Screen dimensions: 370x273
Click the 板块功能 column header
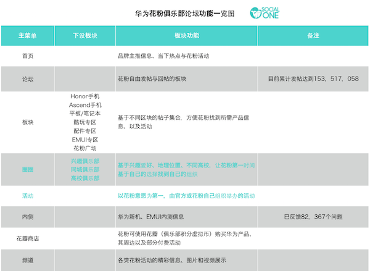click(x=186, y=36)
